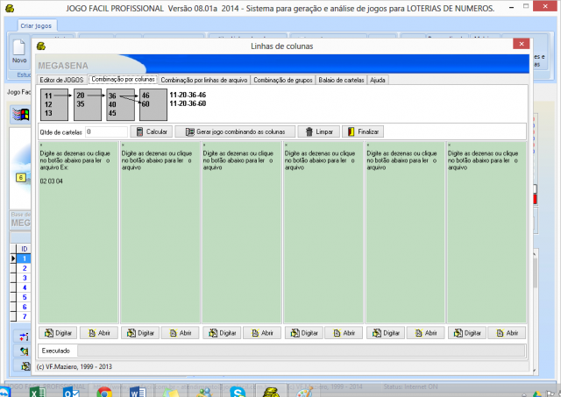Open the Ajuda tab

click(x=378, y=80)
